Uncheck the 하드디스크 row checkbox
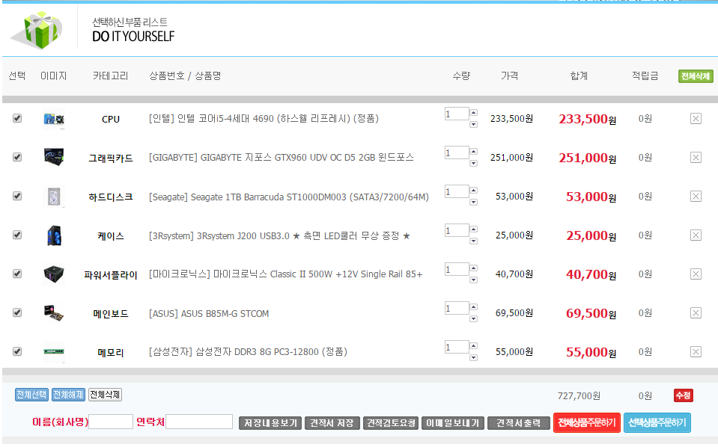This screenshot has height=447, width=718. [x=17, y=196]
